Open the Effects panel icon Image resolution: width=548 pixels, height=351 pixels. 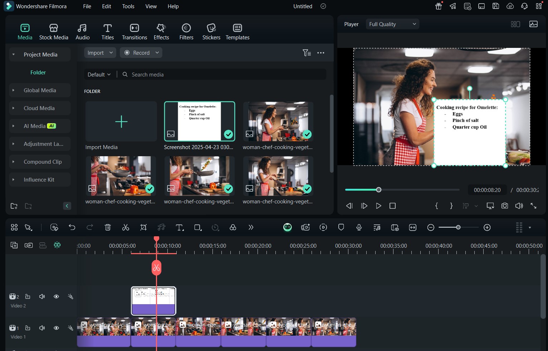pos(161,32)
